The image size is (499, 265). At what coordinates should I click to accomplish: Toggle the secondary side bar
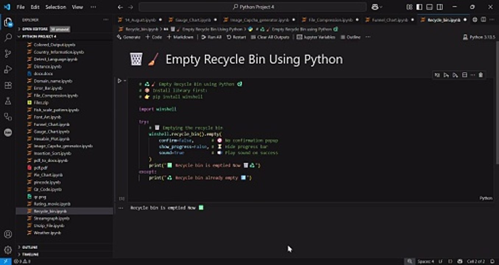tap(440, 7)
